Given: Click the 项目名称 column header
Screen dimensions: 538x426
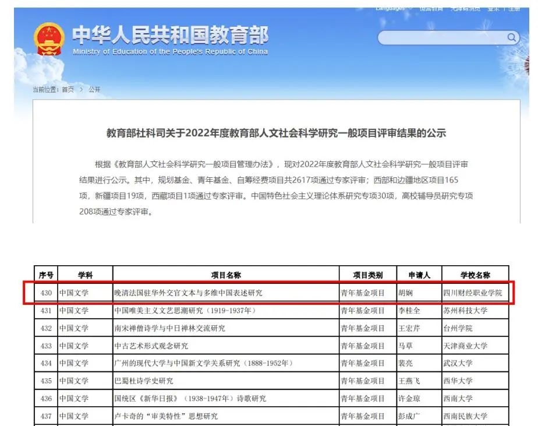Looking at the screenshot, I should pos(226,275).
